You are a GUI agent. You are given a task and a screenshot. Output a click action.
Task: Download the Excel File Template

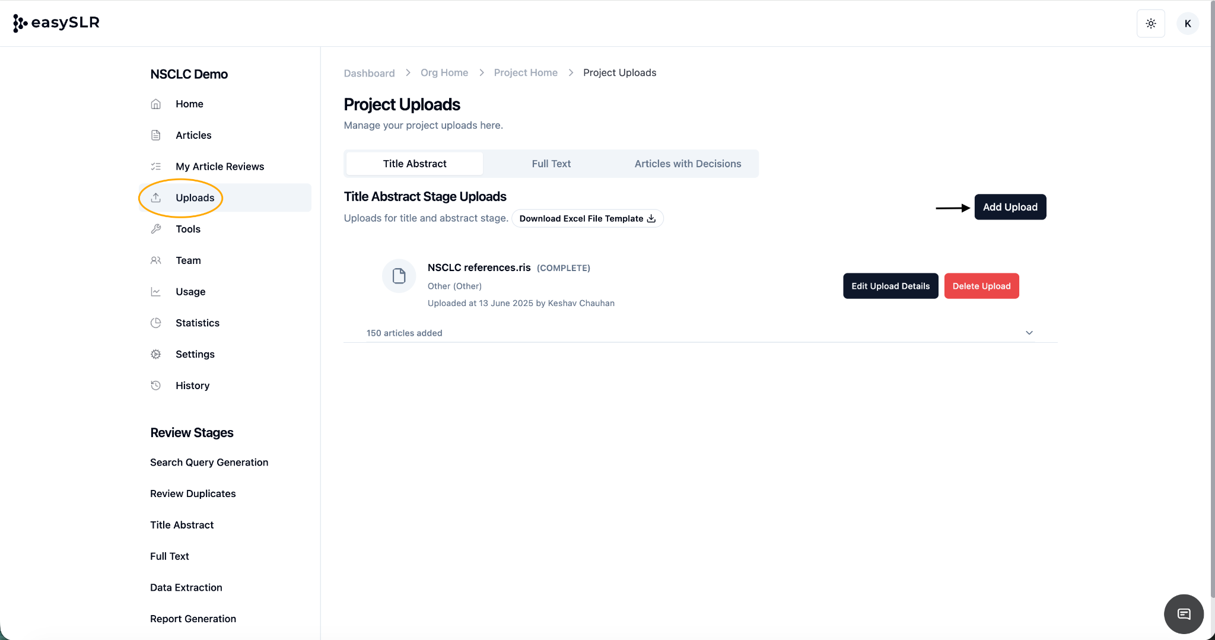click(x=587, y=218)
